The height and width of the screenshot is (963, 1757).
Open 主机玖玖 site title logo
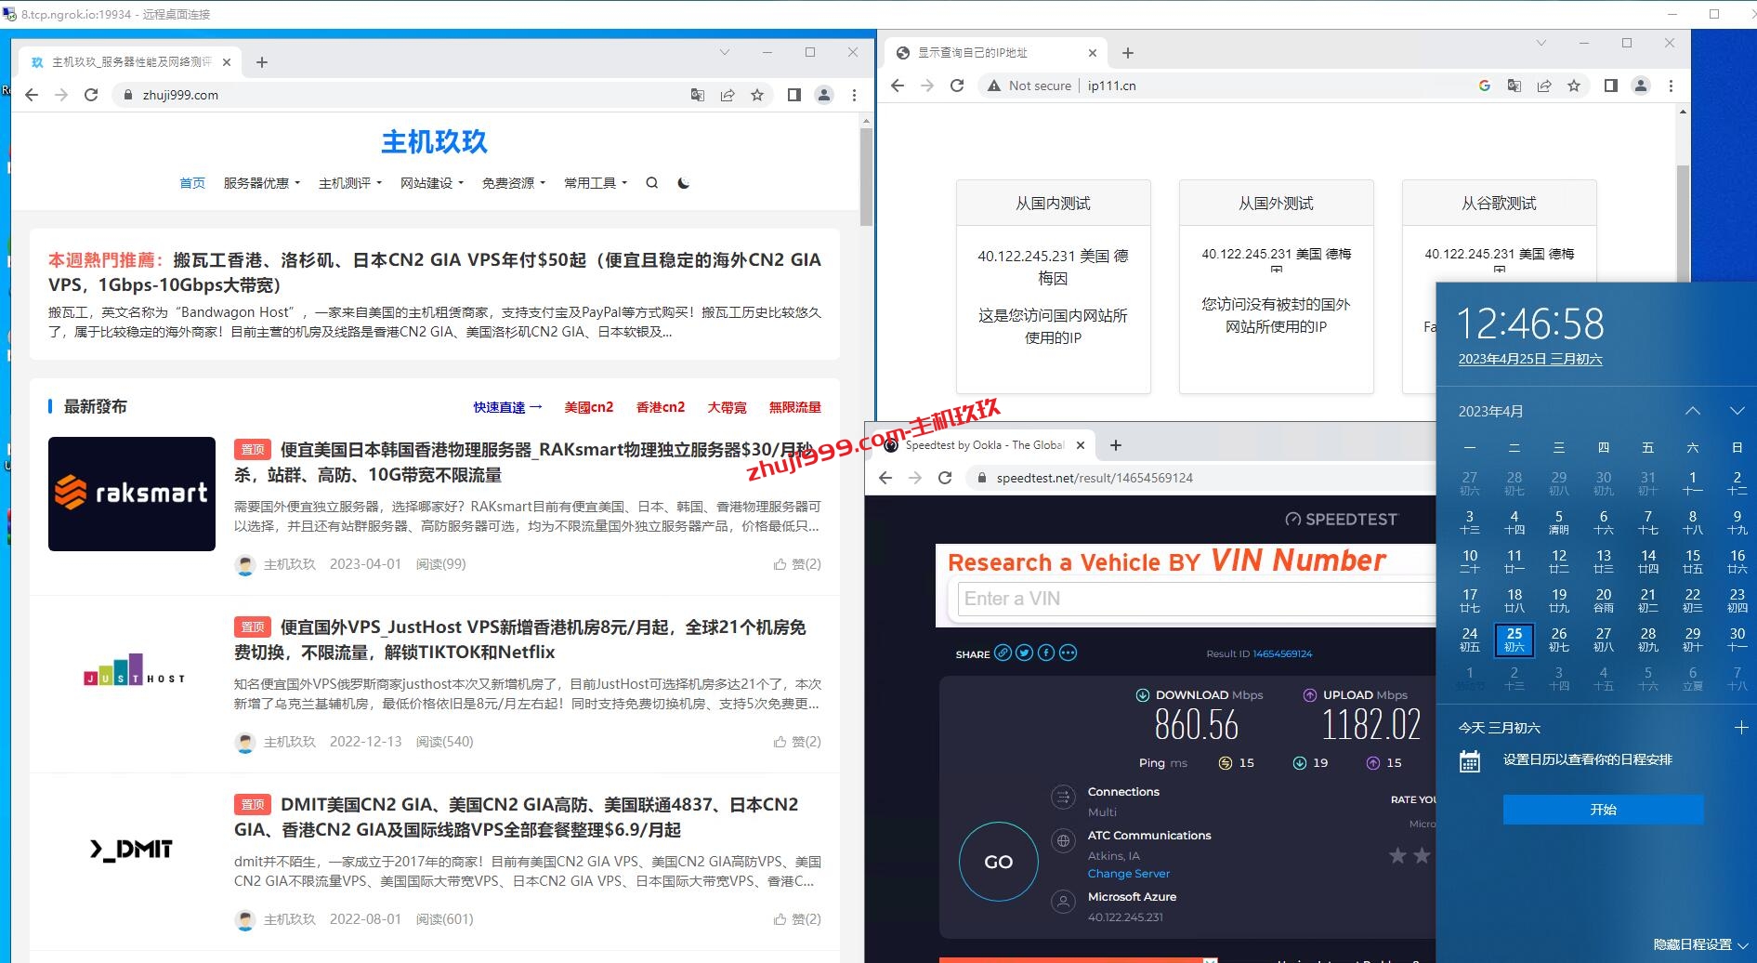(434, 141)
